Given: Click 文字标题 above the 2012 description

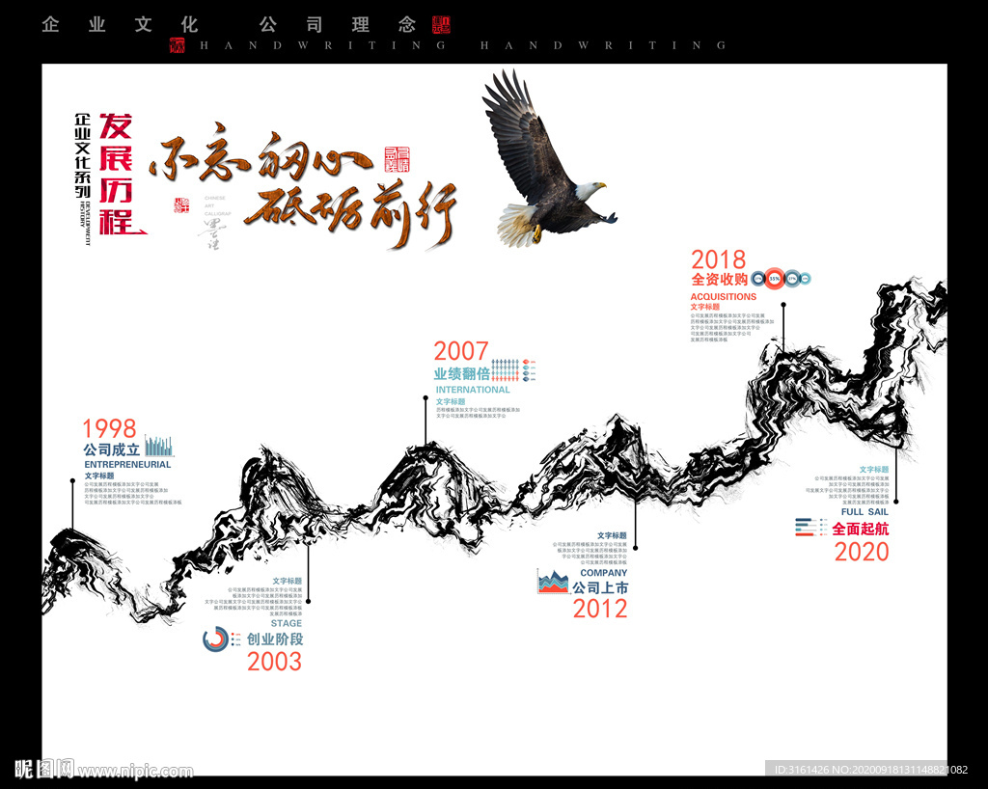Looking at the screenshot, I should tap(612, 536).
